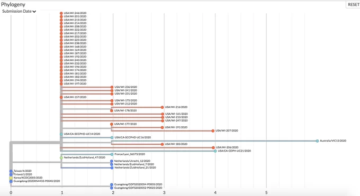This screenshot has width=360, height=196.
Task: Click the USA/WI-177/2020 label
Action: click(x=125, y=124)
